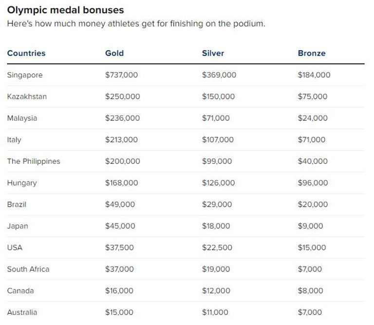Click the Countries column header
Viewport: 374px width, 325px height.
click(26, 53)
